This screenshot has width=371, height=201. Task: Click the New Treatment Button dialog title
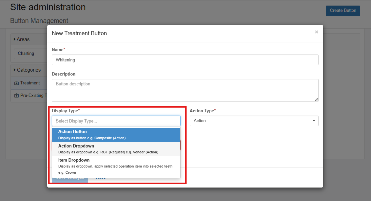pos(79,33)
